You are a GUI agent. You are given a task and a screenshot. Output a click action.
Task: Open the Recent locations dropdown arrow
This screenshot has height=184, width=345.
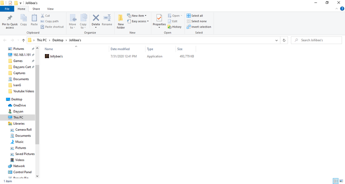pos(18,40)
